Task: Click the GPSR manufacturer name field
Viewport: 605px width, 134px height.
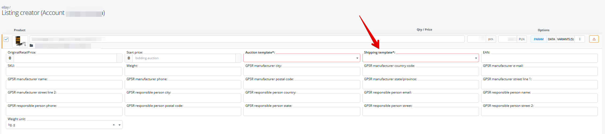Action: [x=64, y=85]
